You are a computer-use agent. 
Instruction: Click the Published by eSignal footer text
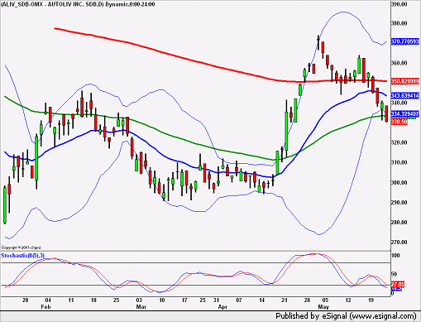pos(346,315)
